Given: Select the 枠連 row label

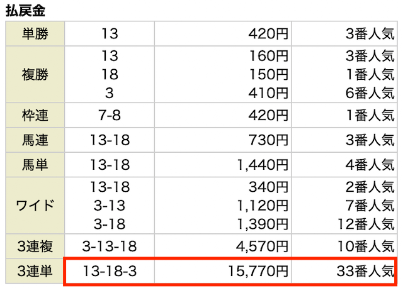Looking at the screenshot, I should (x=35, y=115).
